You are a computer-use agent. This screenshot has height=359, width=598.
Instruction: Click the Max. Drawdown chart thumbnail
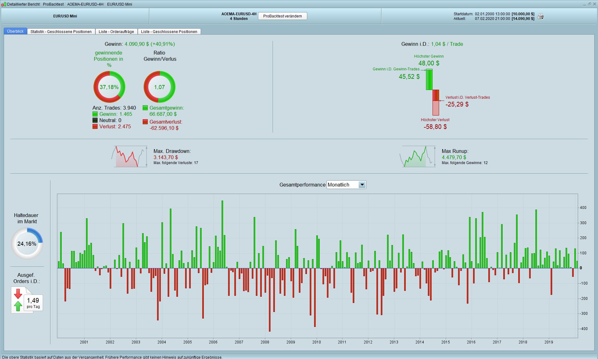pyautogui.click(x=129, y=156)
